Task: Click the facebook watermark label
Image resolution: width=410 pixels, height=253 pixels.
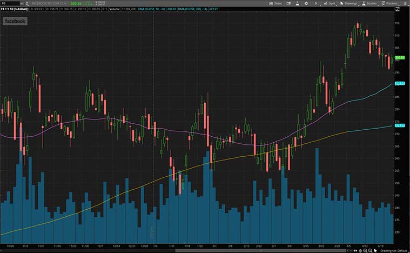Action: (x=15, y=22)
